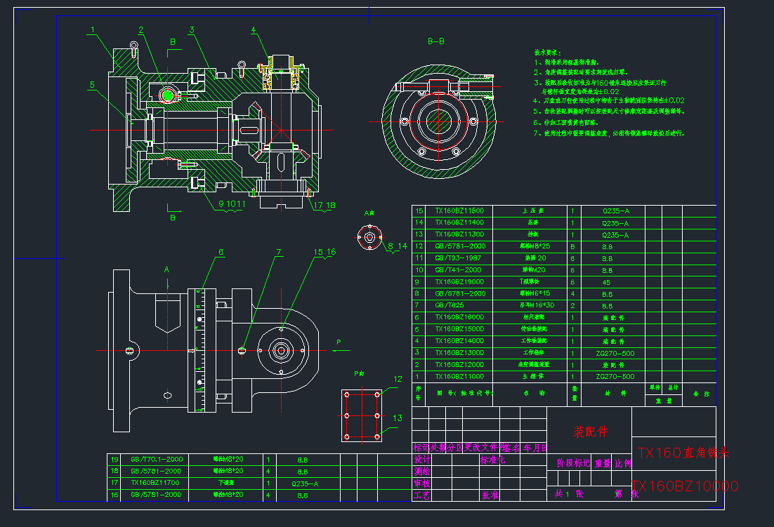Select the red title text TX160直角铣头

[683, 453]
